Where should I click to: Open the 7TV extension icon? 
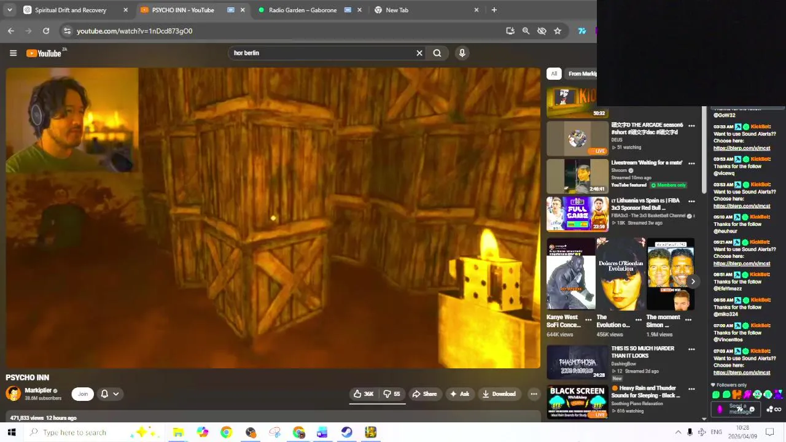582,31
